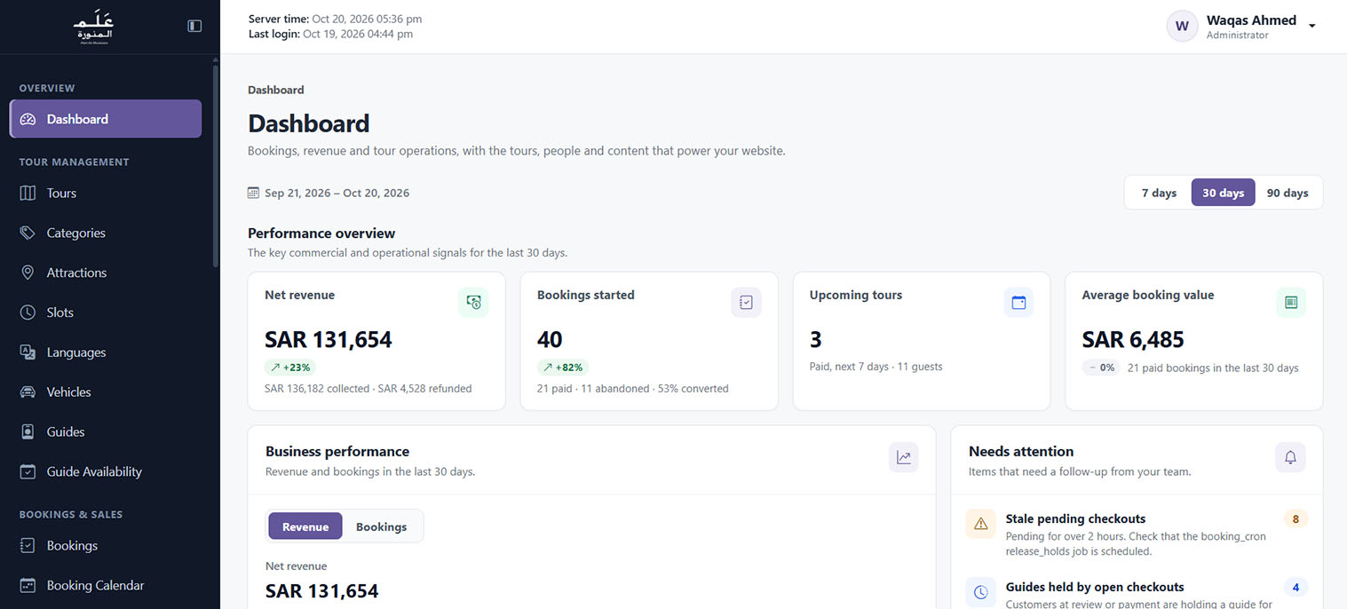1347x609 pixels.
Task: Select the 7 days range
Action: pos(1159,193)
